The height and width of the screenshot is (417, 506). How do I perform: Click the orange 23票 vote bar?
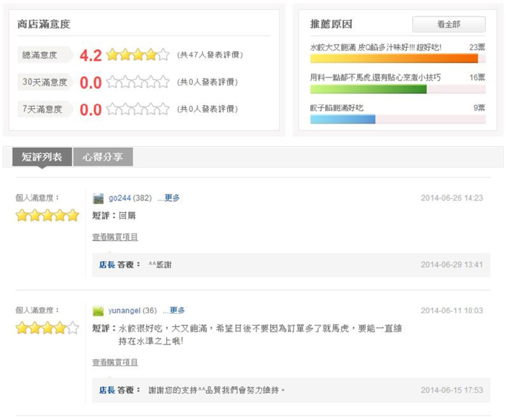[394, 58]
